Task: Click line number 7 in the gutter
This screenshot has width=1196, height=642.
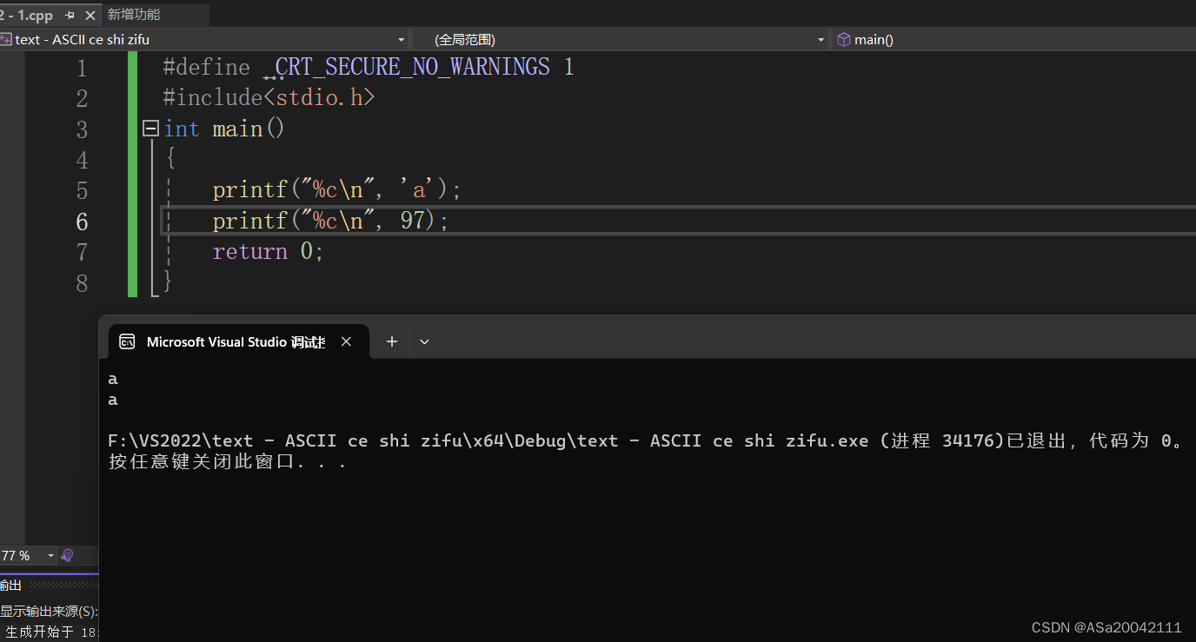Action: pyautogui.click(x=82, y=252)
